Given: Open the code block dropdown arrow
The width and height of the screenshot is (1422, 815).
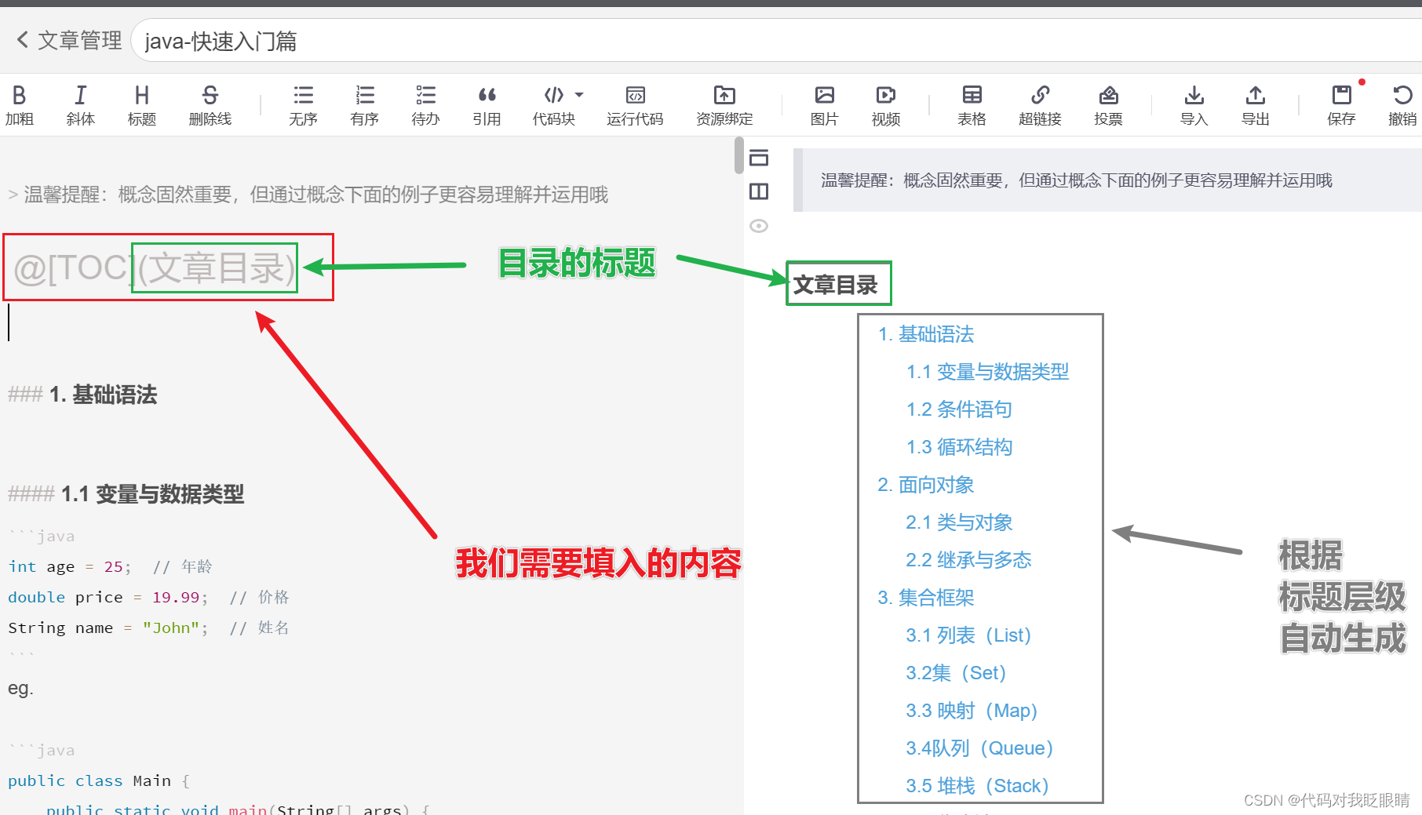Looking at the screenshot, I should point(579,95).
